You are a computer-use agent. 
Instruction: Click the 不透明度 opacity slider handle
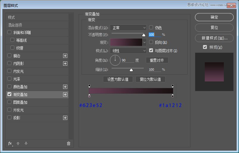144,35
